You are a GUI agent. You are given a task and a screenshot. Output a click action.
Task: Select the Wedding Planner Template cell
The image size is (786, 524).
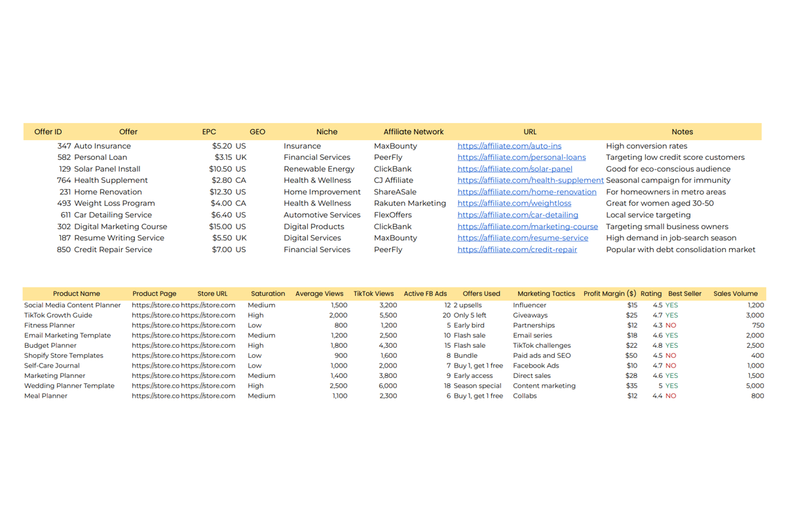coord(69,386)
